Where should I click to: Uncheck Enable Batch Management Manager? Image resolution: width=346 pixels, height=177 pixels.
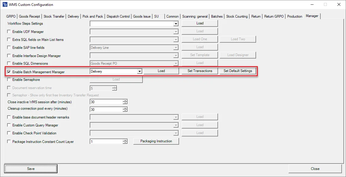point(9,72)
